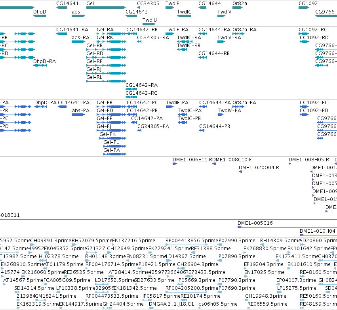Open the TwdlF-PA protein label
Viewport: 337px width, 310px height.
point(177,103)
